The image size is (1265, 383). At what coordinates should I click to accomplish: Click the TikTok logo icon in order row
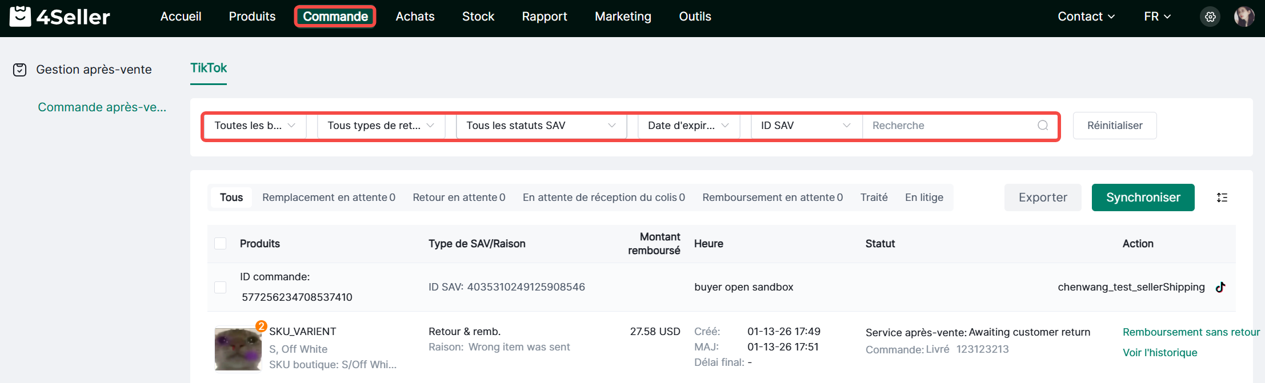tap(1220, 287)
